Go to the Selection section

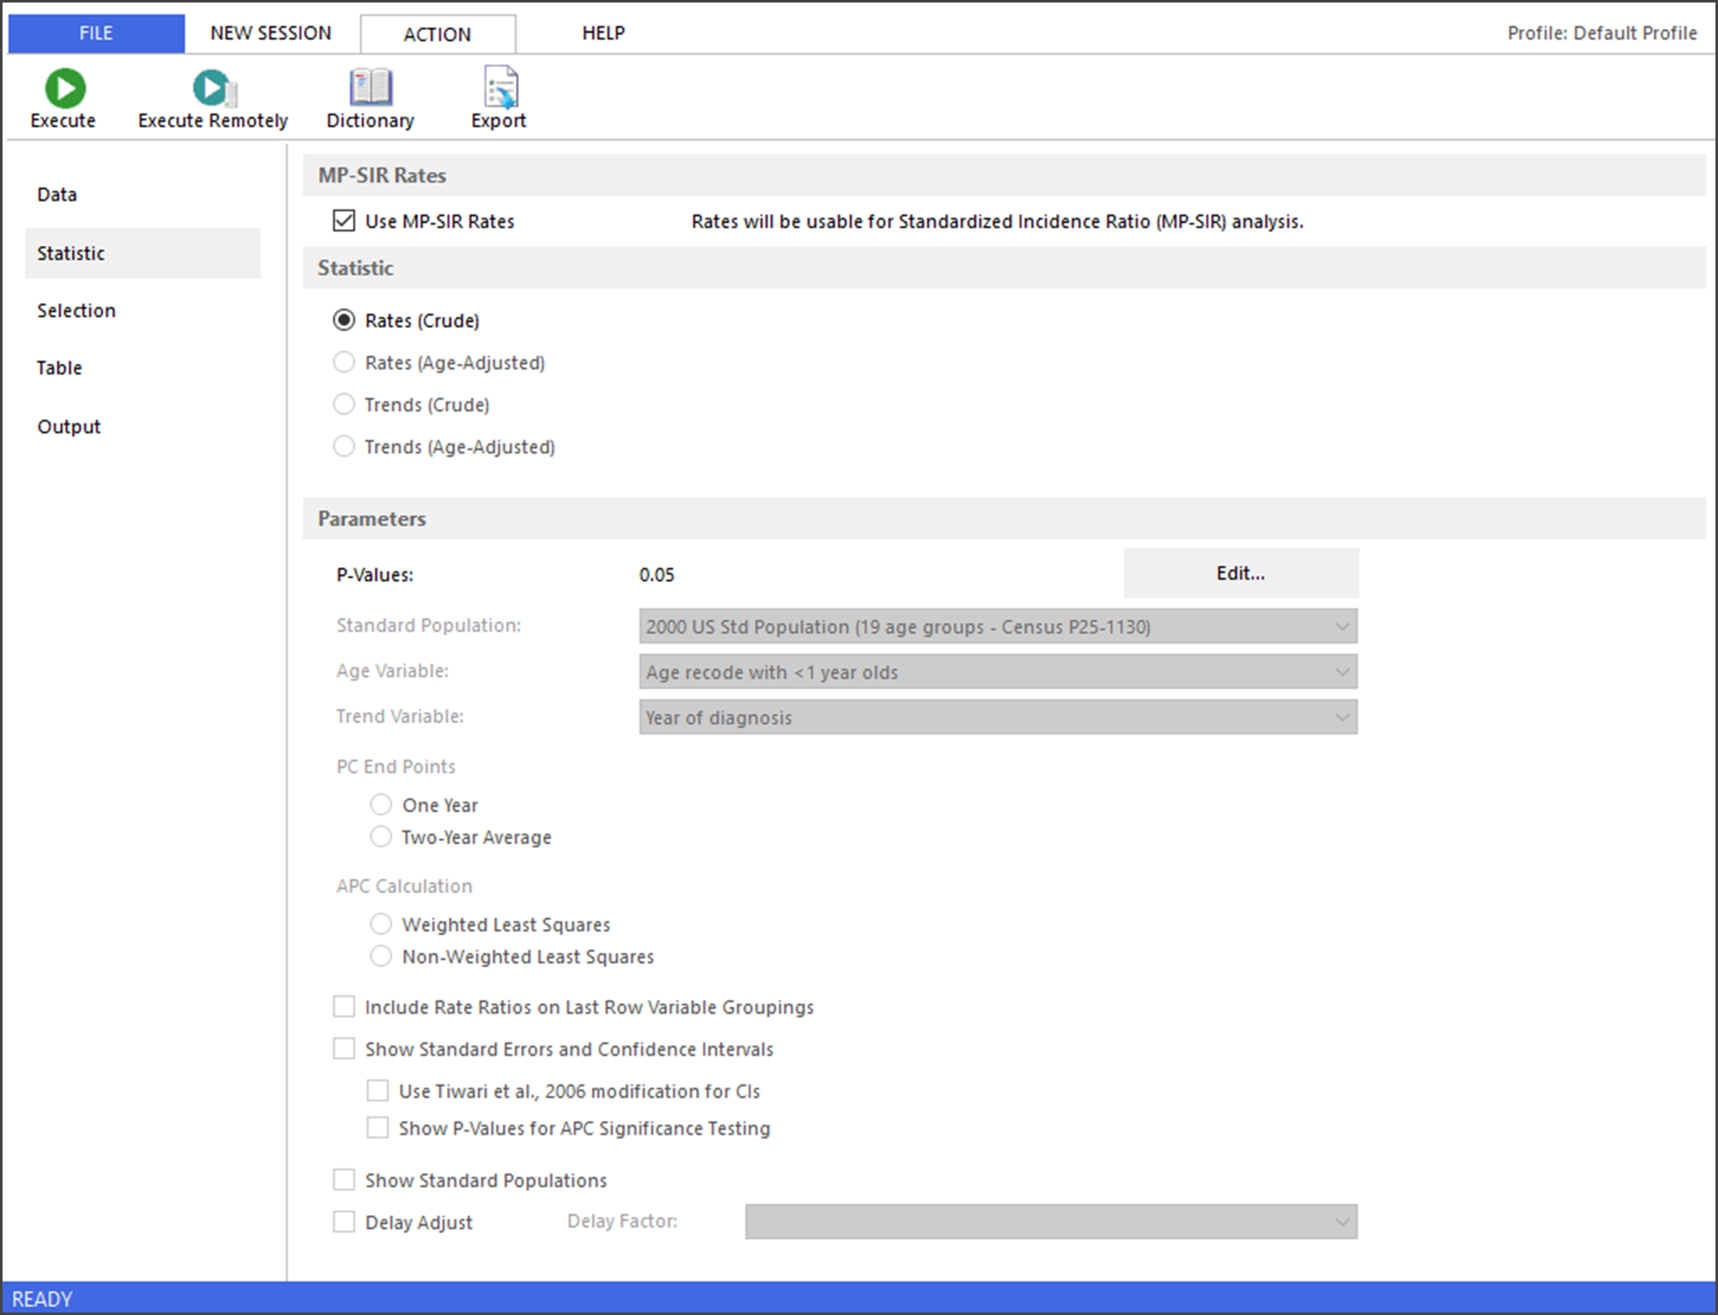tap(77, 310)
